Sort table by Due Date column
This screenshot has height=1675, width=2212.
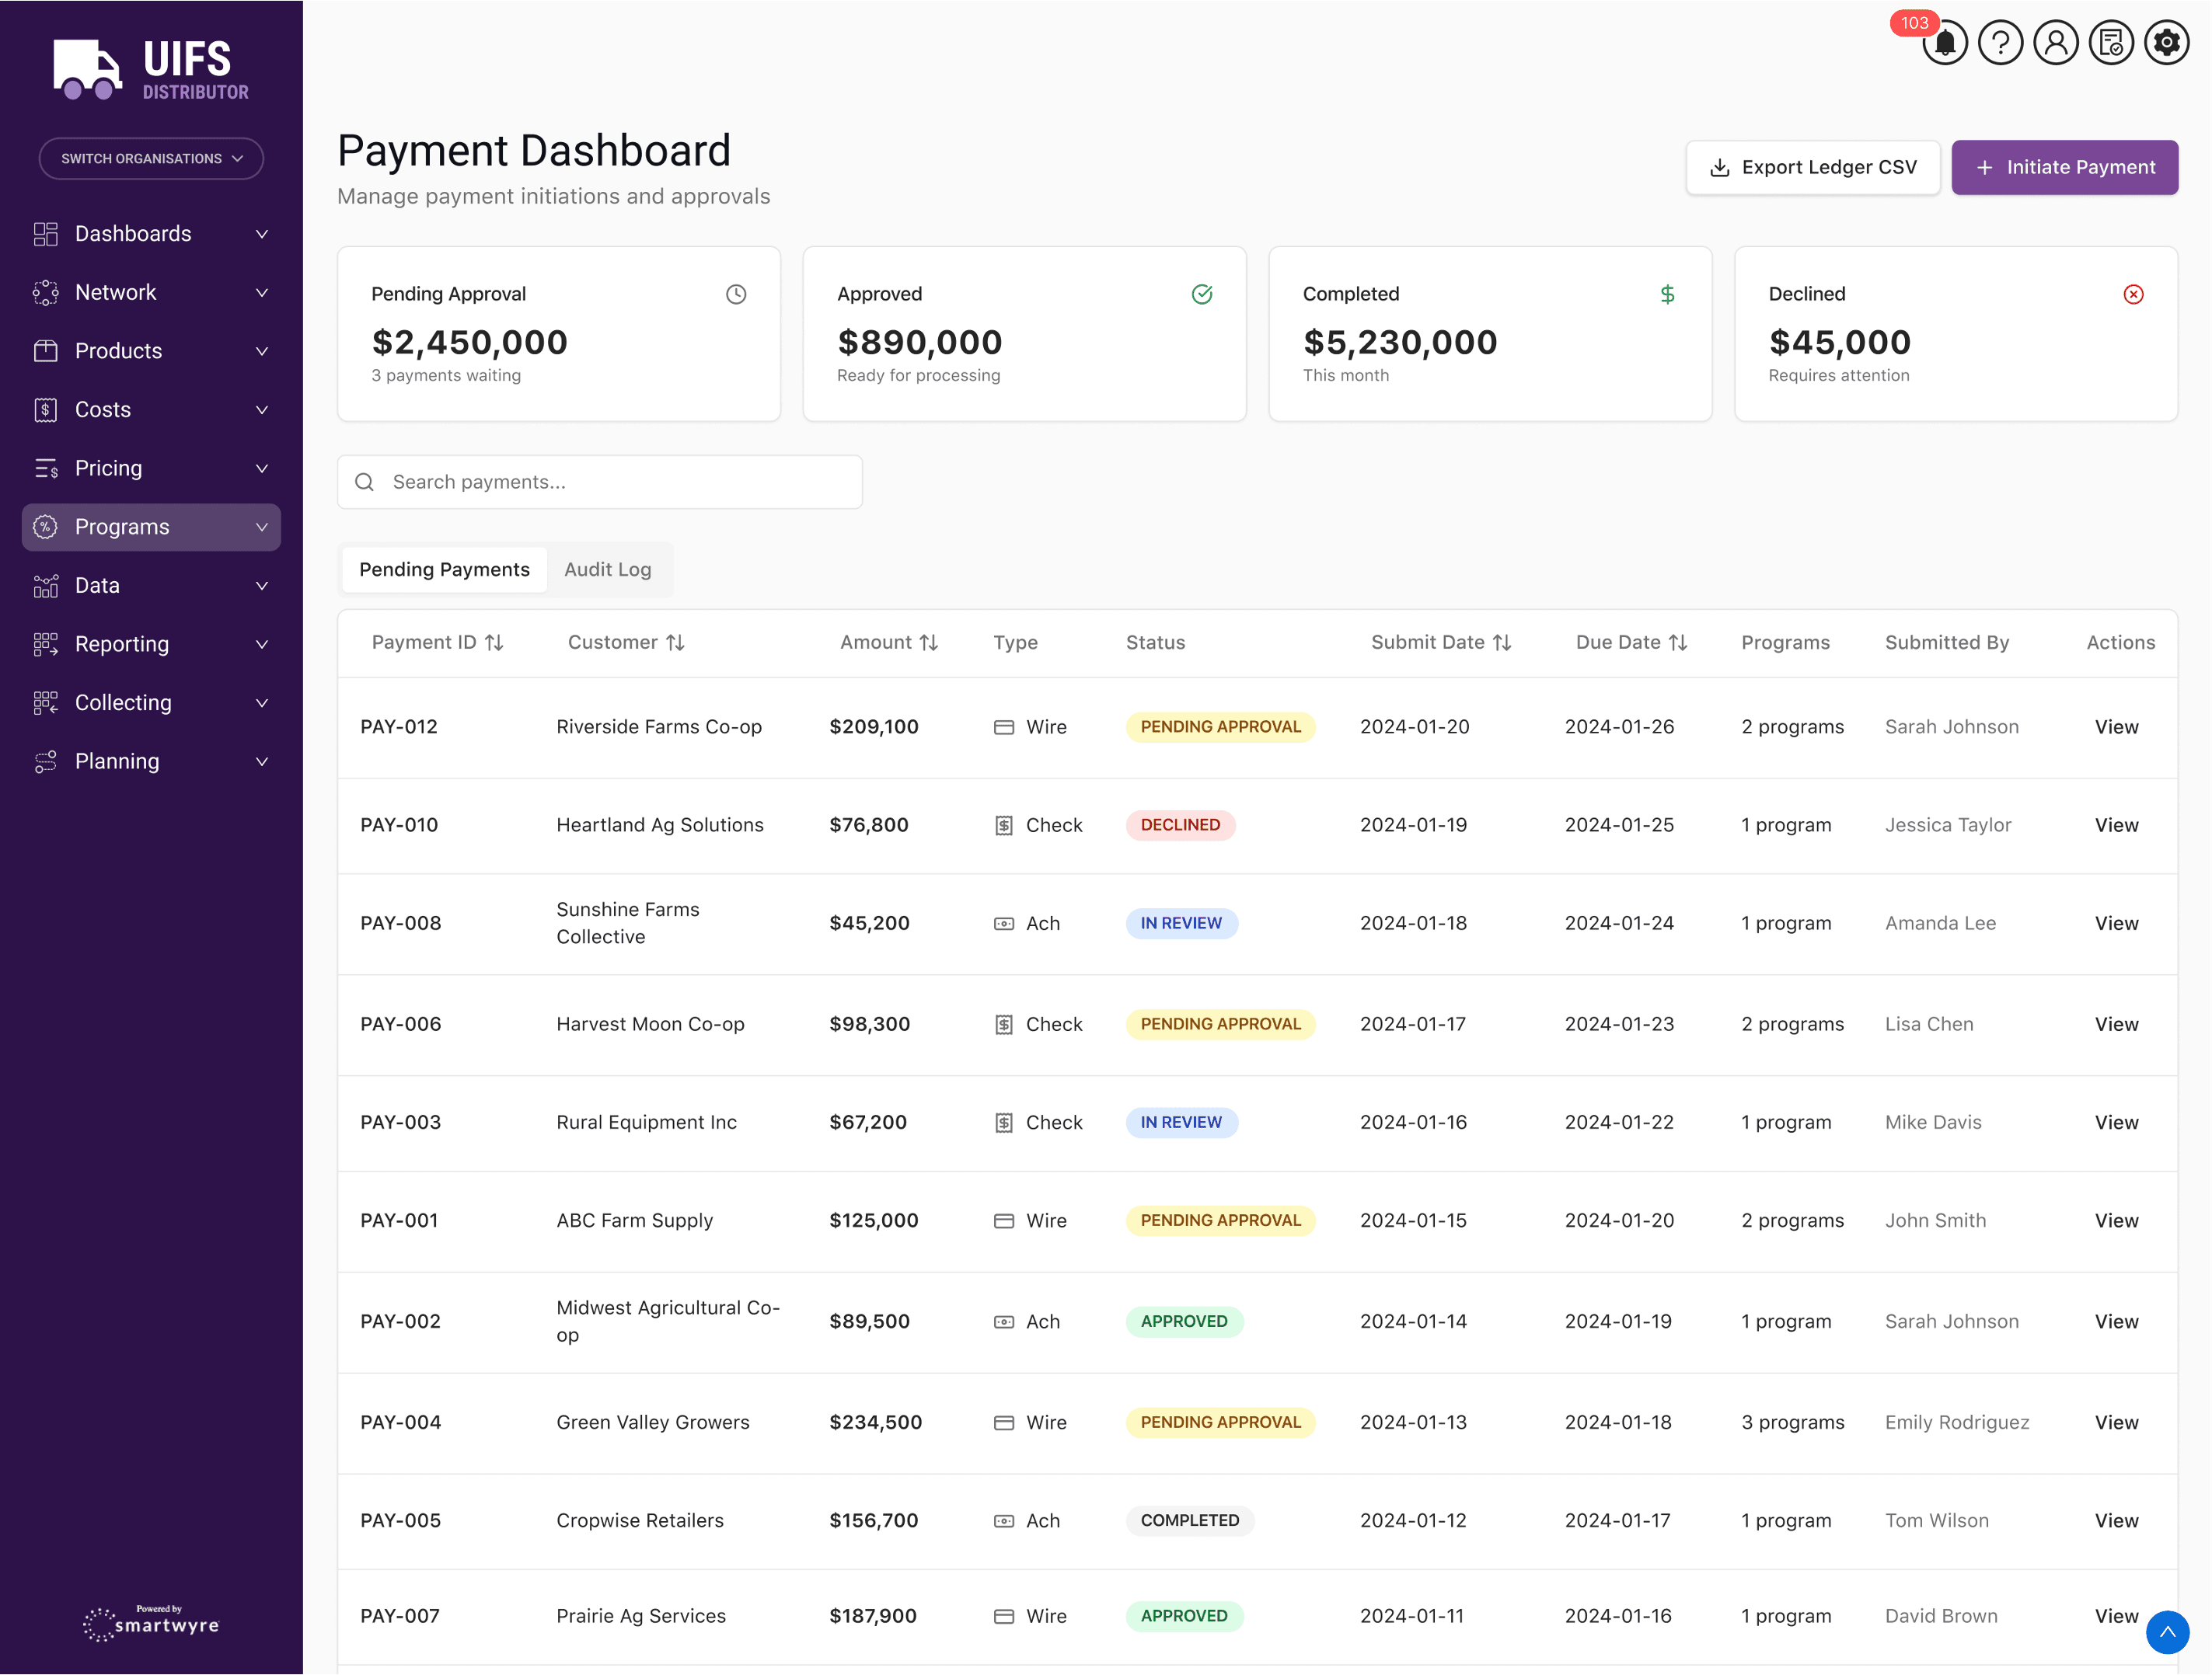tap(1632, 642)
